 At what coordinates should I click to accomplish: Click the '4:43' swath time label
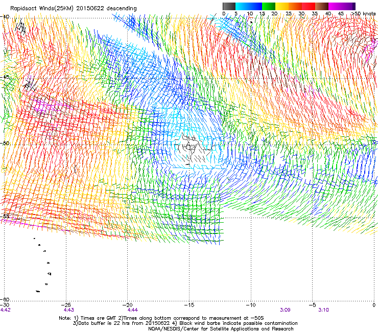(69, 310)
